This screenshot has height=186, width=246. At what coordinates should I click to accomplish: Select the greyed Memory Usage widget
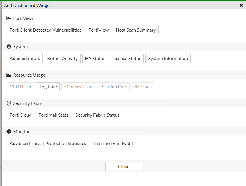[x=79, y=87]
